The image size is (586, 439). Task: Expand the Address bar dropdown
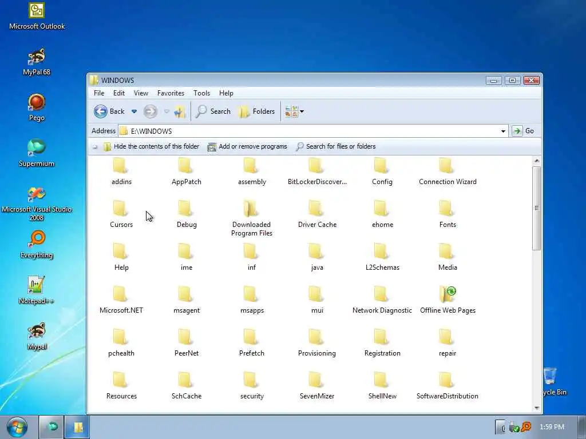pos(503,131)
